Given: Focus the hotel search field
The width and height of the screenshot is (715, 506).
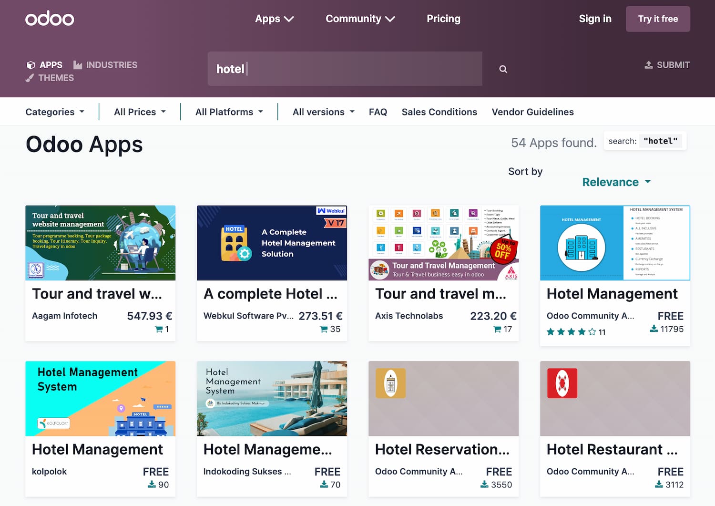Looking at the screenshot, I should pos(345,69).
